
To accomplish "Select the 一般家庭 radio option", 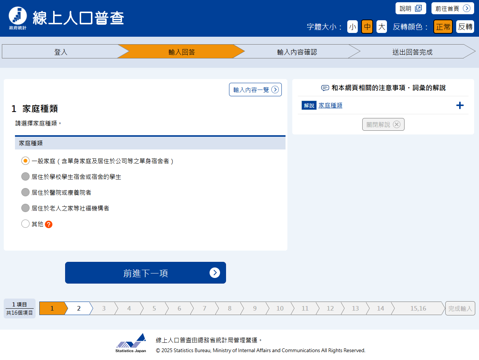I will (x=25, y=161).
